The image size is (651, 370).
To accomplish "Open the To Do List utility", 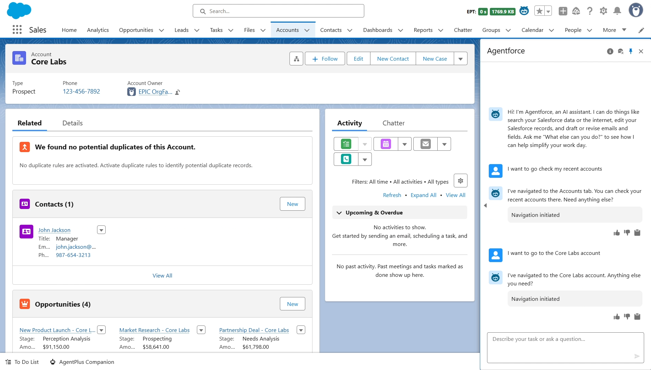I will pyautogui.click(x=22, y=362).
